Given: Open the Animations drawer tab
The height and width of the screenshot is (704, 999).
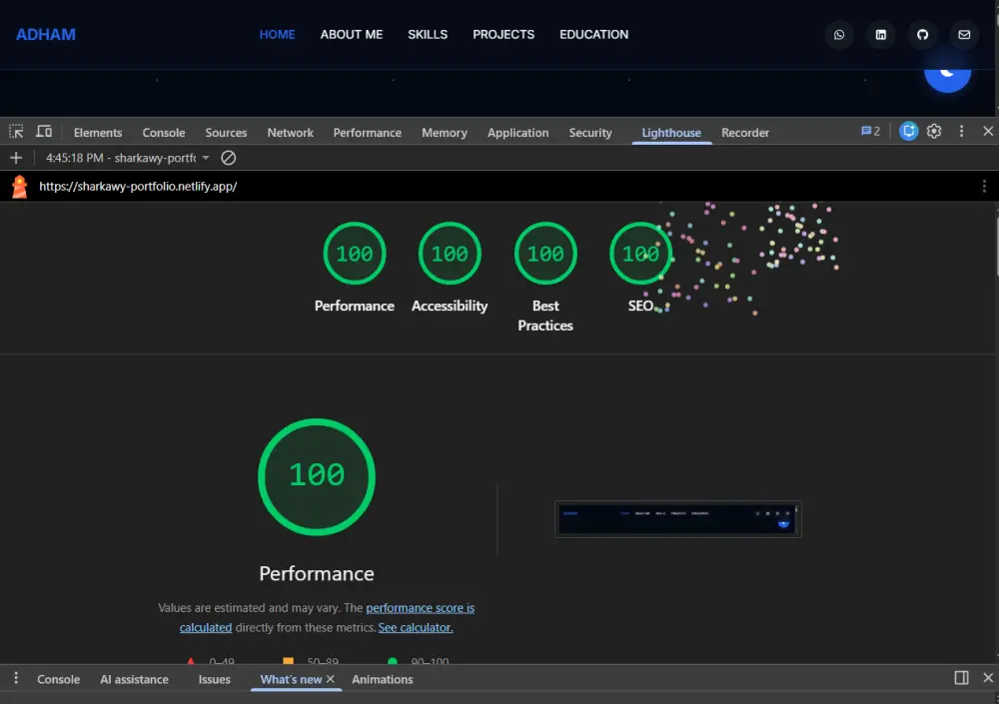Looking at the screenshot, I should click(383, 679).
